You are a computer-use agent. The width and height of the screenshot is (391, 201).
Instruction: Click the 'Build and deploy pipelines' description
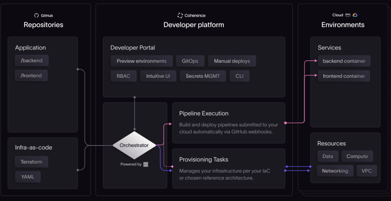point(228,128)
